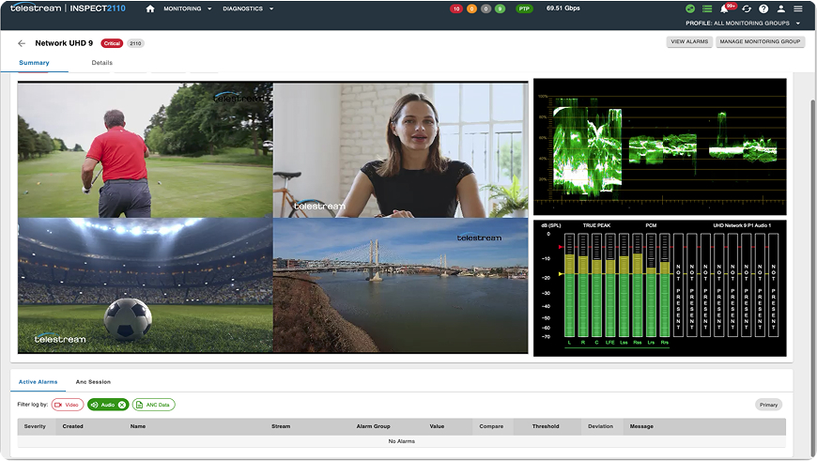Click the red critical count badge showing 10
Image resolution: width=817 pixels, height=461 pixels.
click(x=456, y=8)
